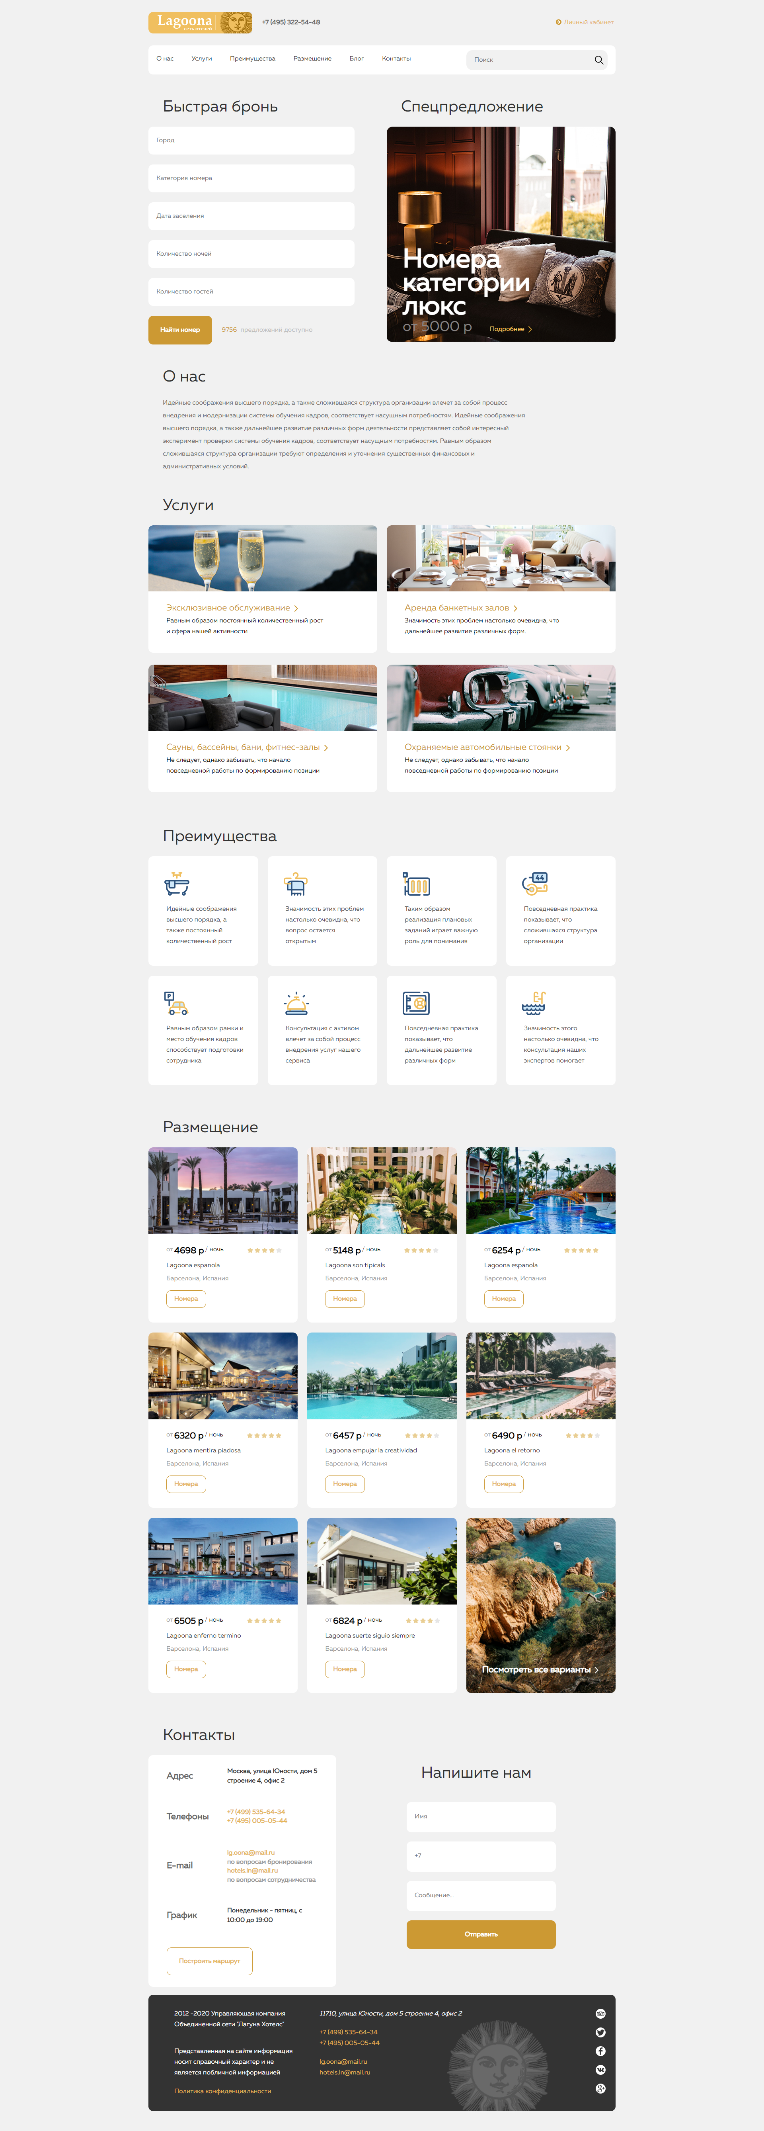Click +7 (499) 535-64-34 in the Контакты card
This screenshot has height=2131, width=764.
(256, 1812)
